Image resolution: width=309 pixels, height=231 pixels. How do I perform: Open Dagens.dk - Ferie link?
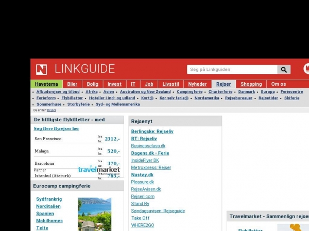coord(150,153)
